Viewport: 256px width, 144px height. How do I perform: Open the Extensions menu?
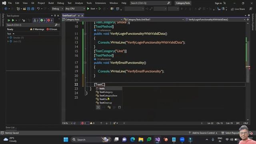point(100,3)
